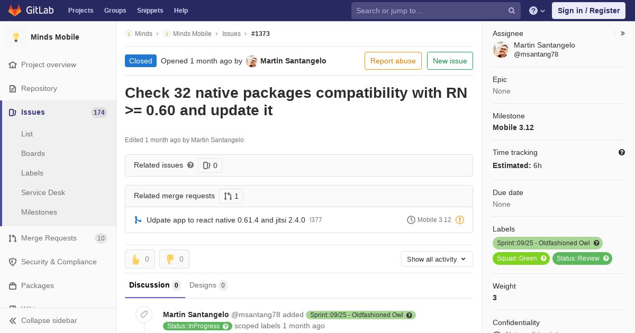This screenshot has height=333, width=635.
Task: Click Estimated: 6h time value
Action: [517, 165]
